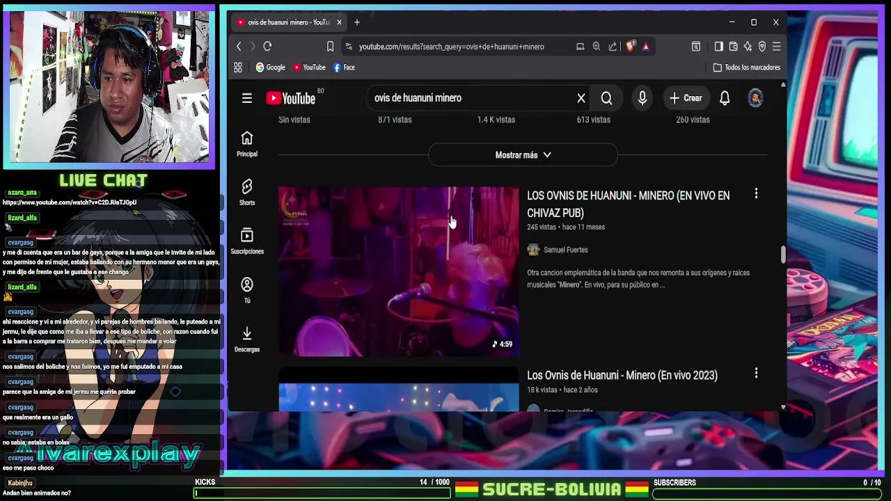Open Todos los marcadores folder
Screen dimensions: 891x501
(x=747, y=67)
